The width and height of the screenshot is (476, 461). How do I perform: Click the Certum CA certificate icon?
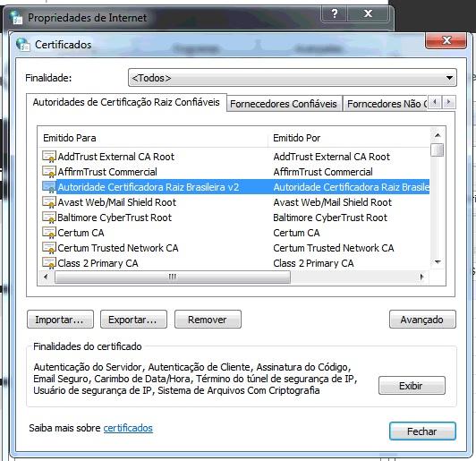coord(49,233)
